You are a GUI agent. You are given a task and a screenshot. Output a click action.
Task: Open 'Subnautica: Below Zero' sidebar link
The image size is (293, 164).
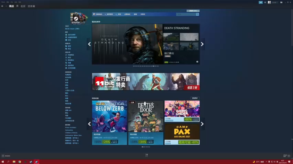[73, 135]
